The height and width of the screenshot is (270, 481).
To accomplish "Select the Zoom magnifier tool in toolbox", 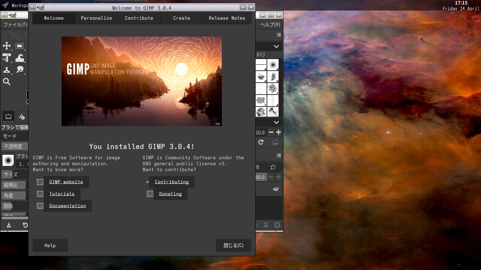I will (7, 82).
